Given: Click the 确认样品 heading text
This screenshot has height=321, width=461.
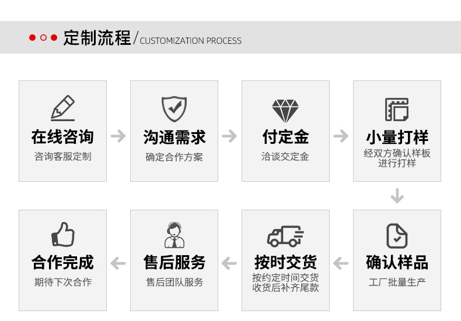Looking at the screenshot, I should pyautogui.click(x=397, y=263).
